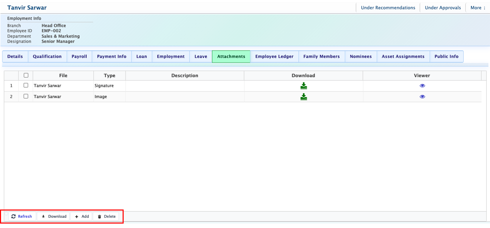
Task: Click the Download button in bottom toolbar
Action: click(x=53, y=216)
